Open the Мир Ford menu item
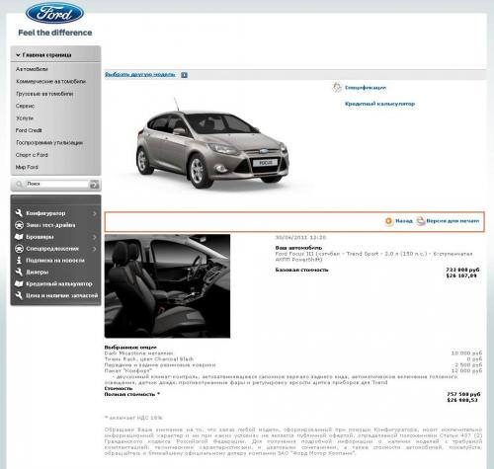Image resolution: width=494 pixels, height=469 pixels. coord(27,167)
